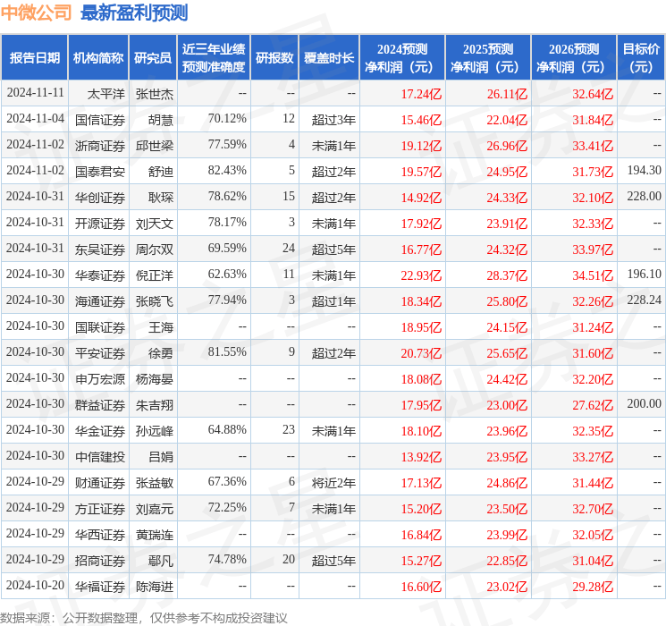Image resolution: width=666 pixels, height=626 pixels.
Task: Click the 最新盈利预测 heading
Action: [x=134, y=13]
